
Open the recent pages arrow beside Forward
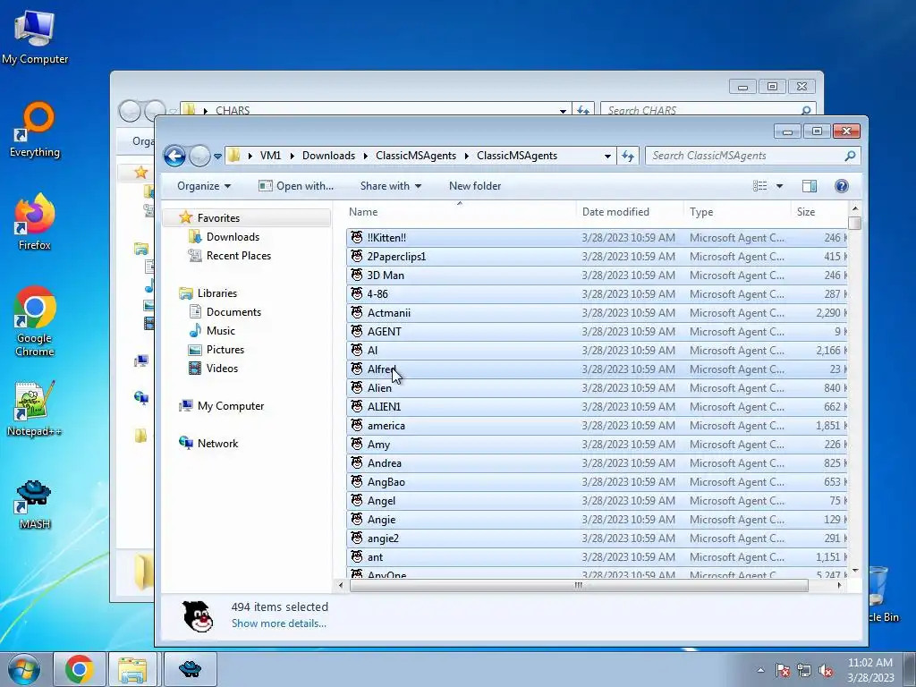[218, 156]
